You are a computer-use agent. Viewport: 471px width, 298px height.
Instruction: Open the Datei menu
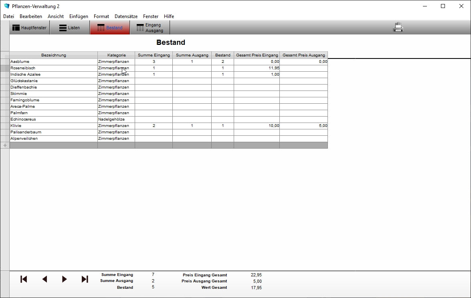click(8, 16)
